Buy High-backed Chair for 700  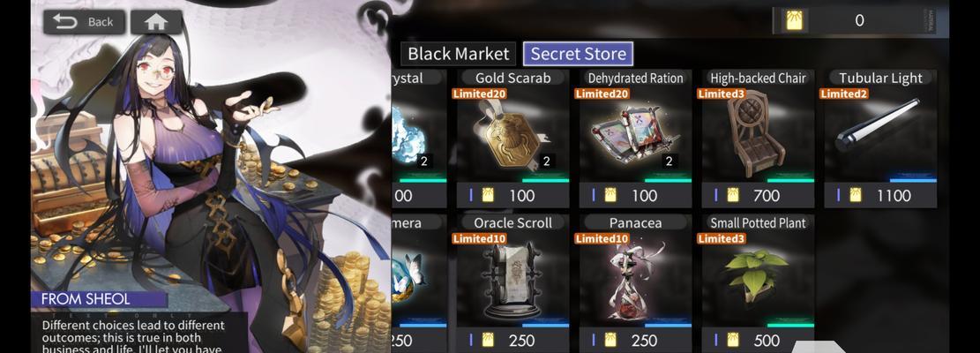pyautogui.click(x=757, y=196)
